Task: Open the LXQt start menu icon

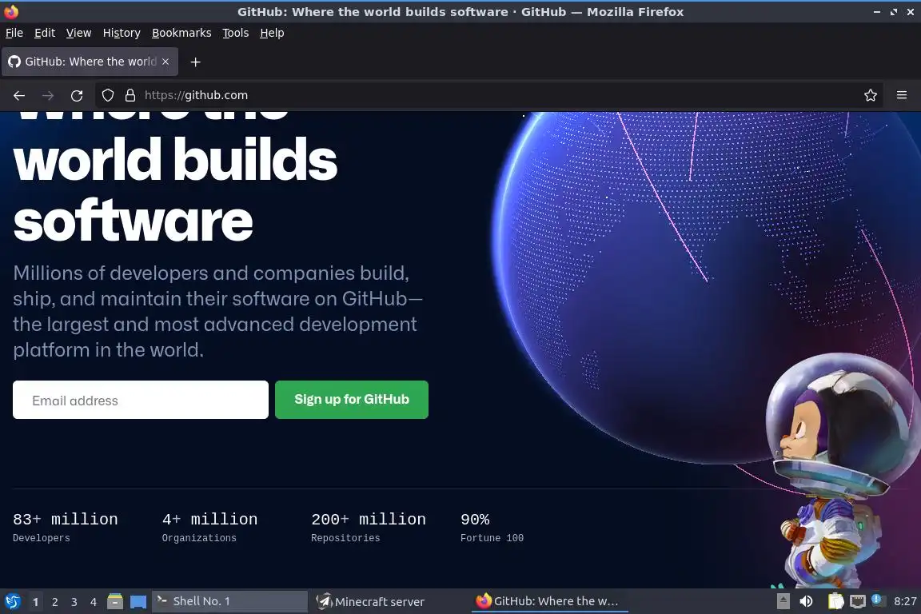Action: click(12, 602)
